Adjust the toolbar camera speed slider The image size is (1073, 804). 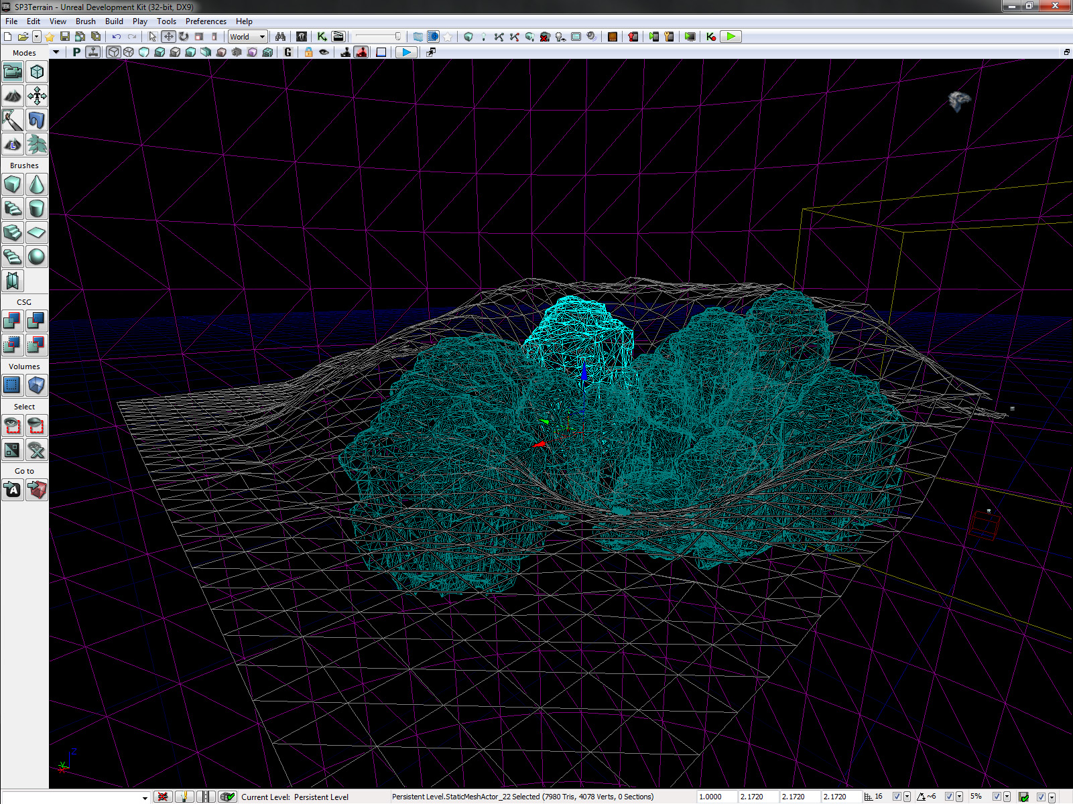point(379,37)
